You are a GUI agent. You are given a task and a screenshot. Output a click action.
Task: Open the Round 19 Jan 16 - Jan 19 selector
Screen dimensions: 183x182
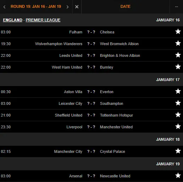36,6
